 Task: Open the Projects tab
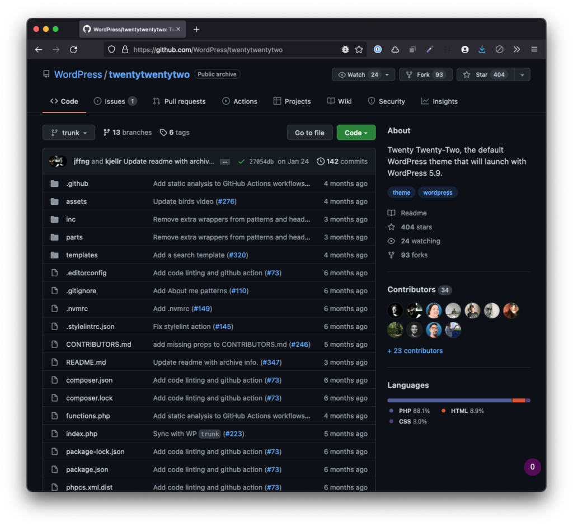point(292,101)
